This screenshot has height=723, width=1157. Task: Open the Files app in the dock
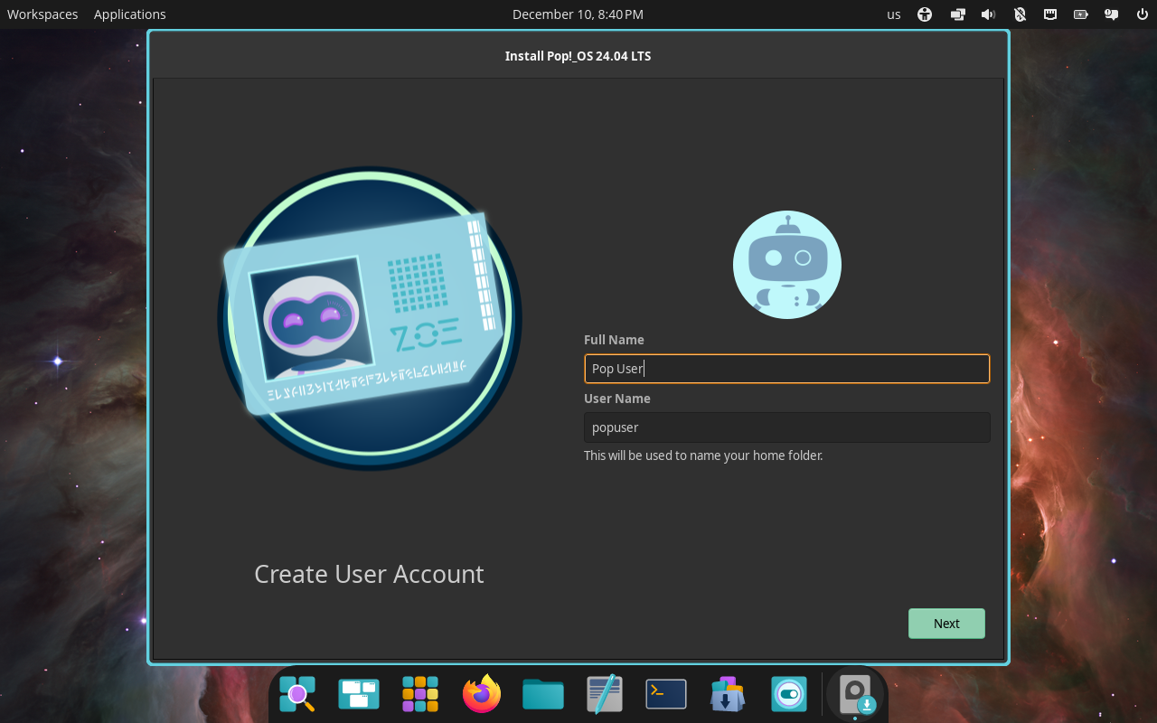tap(543, 694)
